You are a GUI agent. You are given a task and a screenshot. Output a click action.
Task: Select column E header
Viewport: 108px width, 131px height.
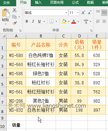97,36
